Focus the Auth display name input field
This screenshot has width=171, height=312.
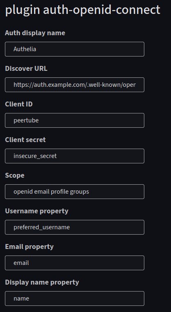point(75,49)
